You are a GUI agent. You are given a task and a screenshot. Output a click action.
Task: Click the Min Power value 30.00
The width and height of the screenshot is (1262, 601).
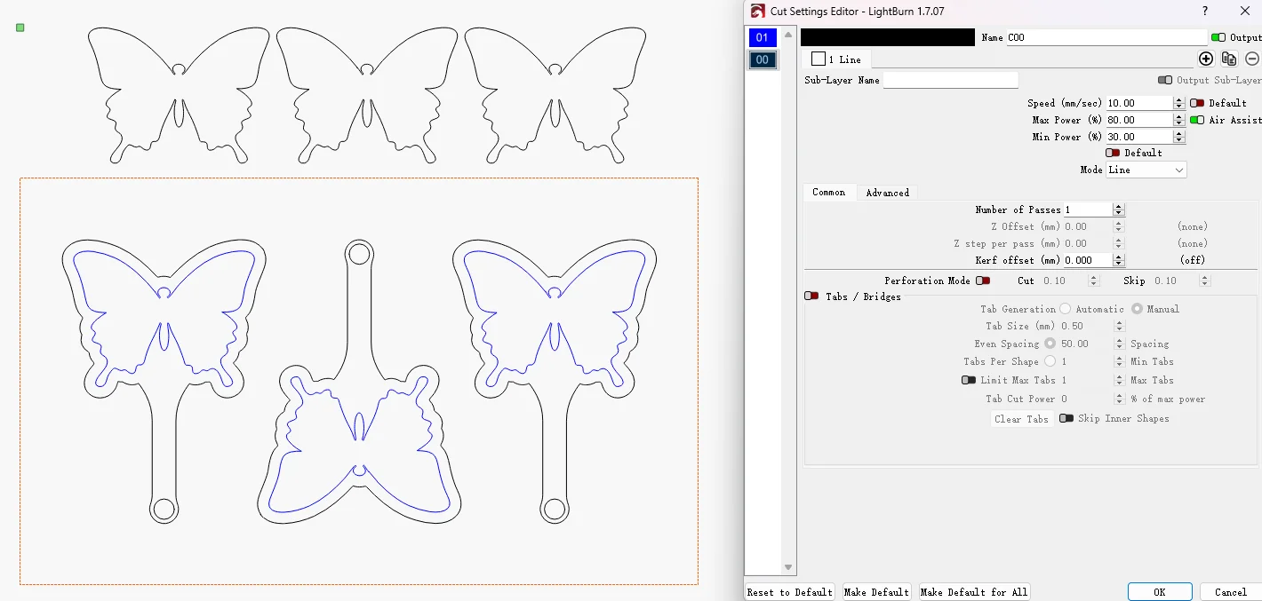point(1139,137)
